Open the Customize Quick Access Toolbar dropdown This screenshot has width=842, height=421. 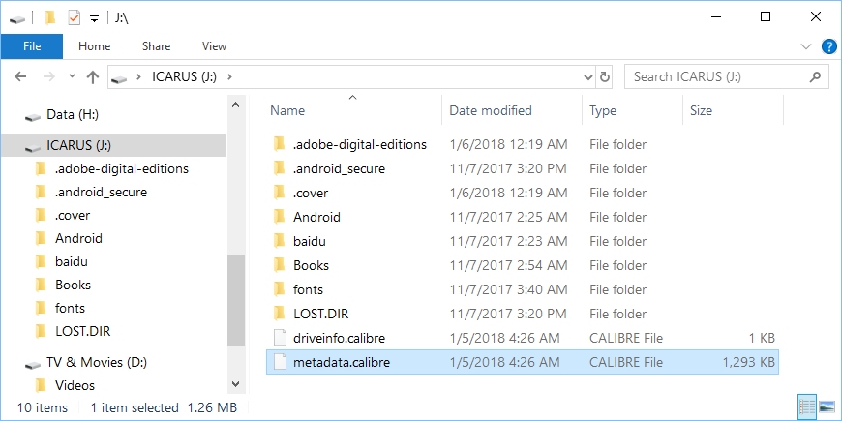pyautogui.click(x=94, y=17)
